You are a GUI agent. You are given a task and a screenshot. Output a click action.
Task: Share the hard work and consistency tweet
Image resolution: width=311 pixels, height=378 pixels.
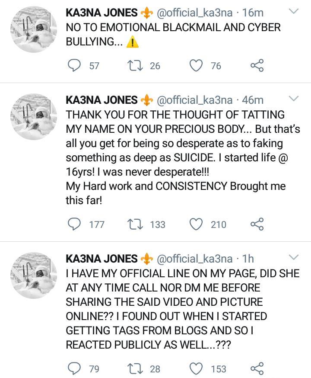pyautogui.click(x=257, y=224)
